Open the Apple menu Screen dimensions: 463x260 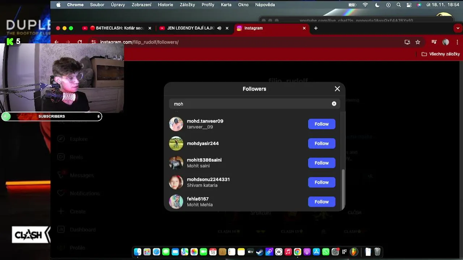coord(58,5)
